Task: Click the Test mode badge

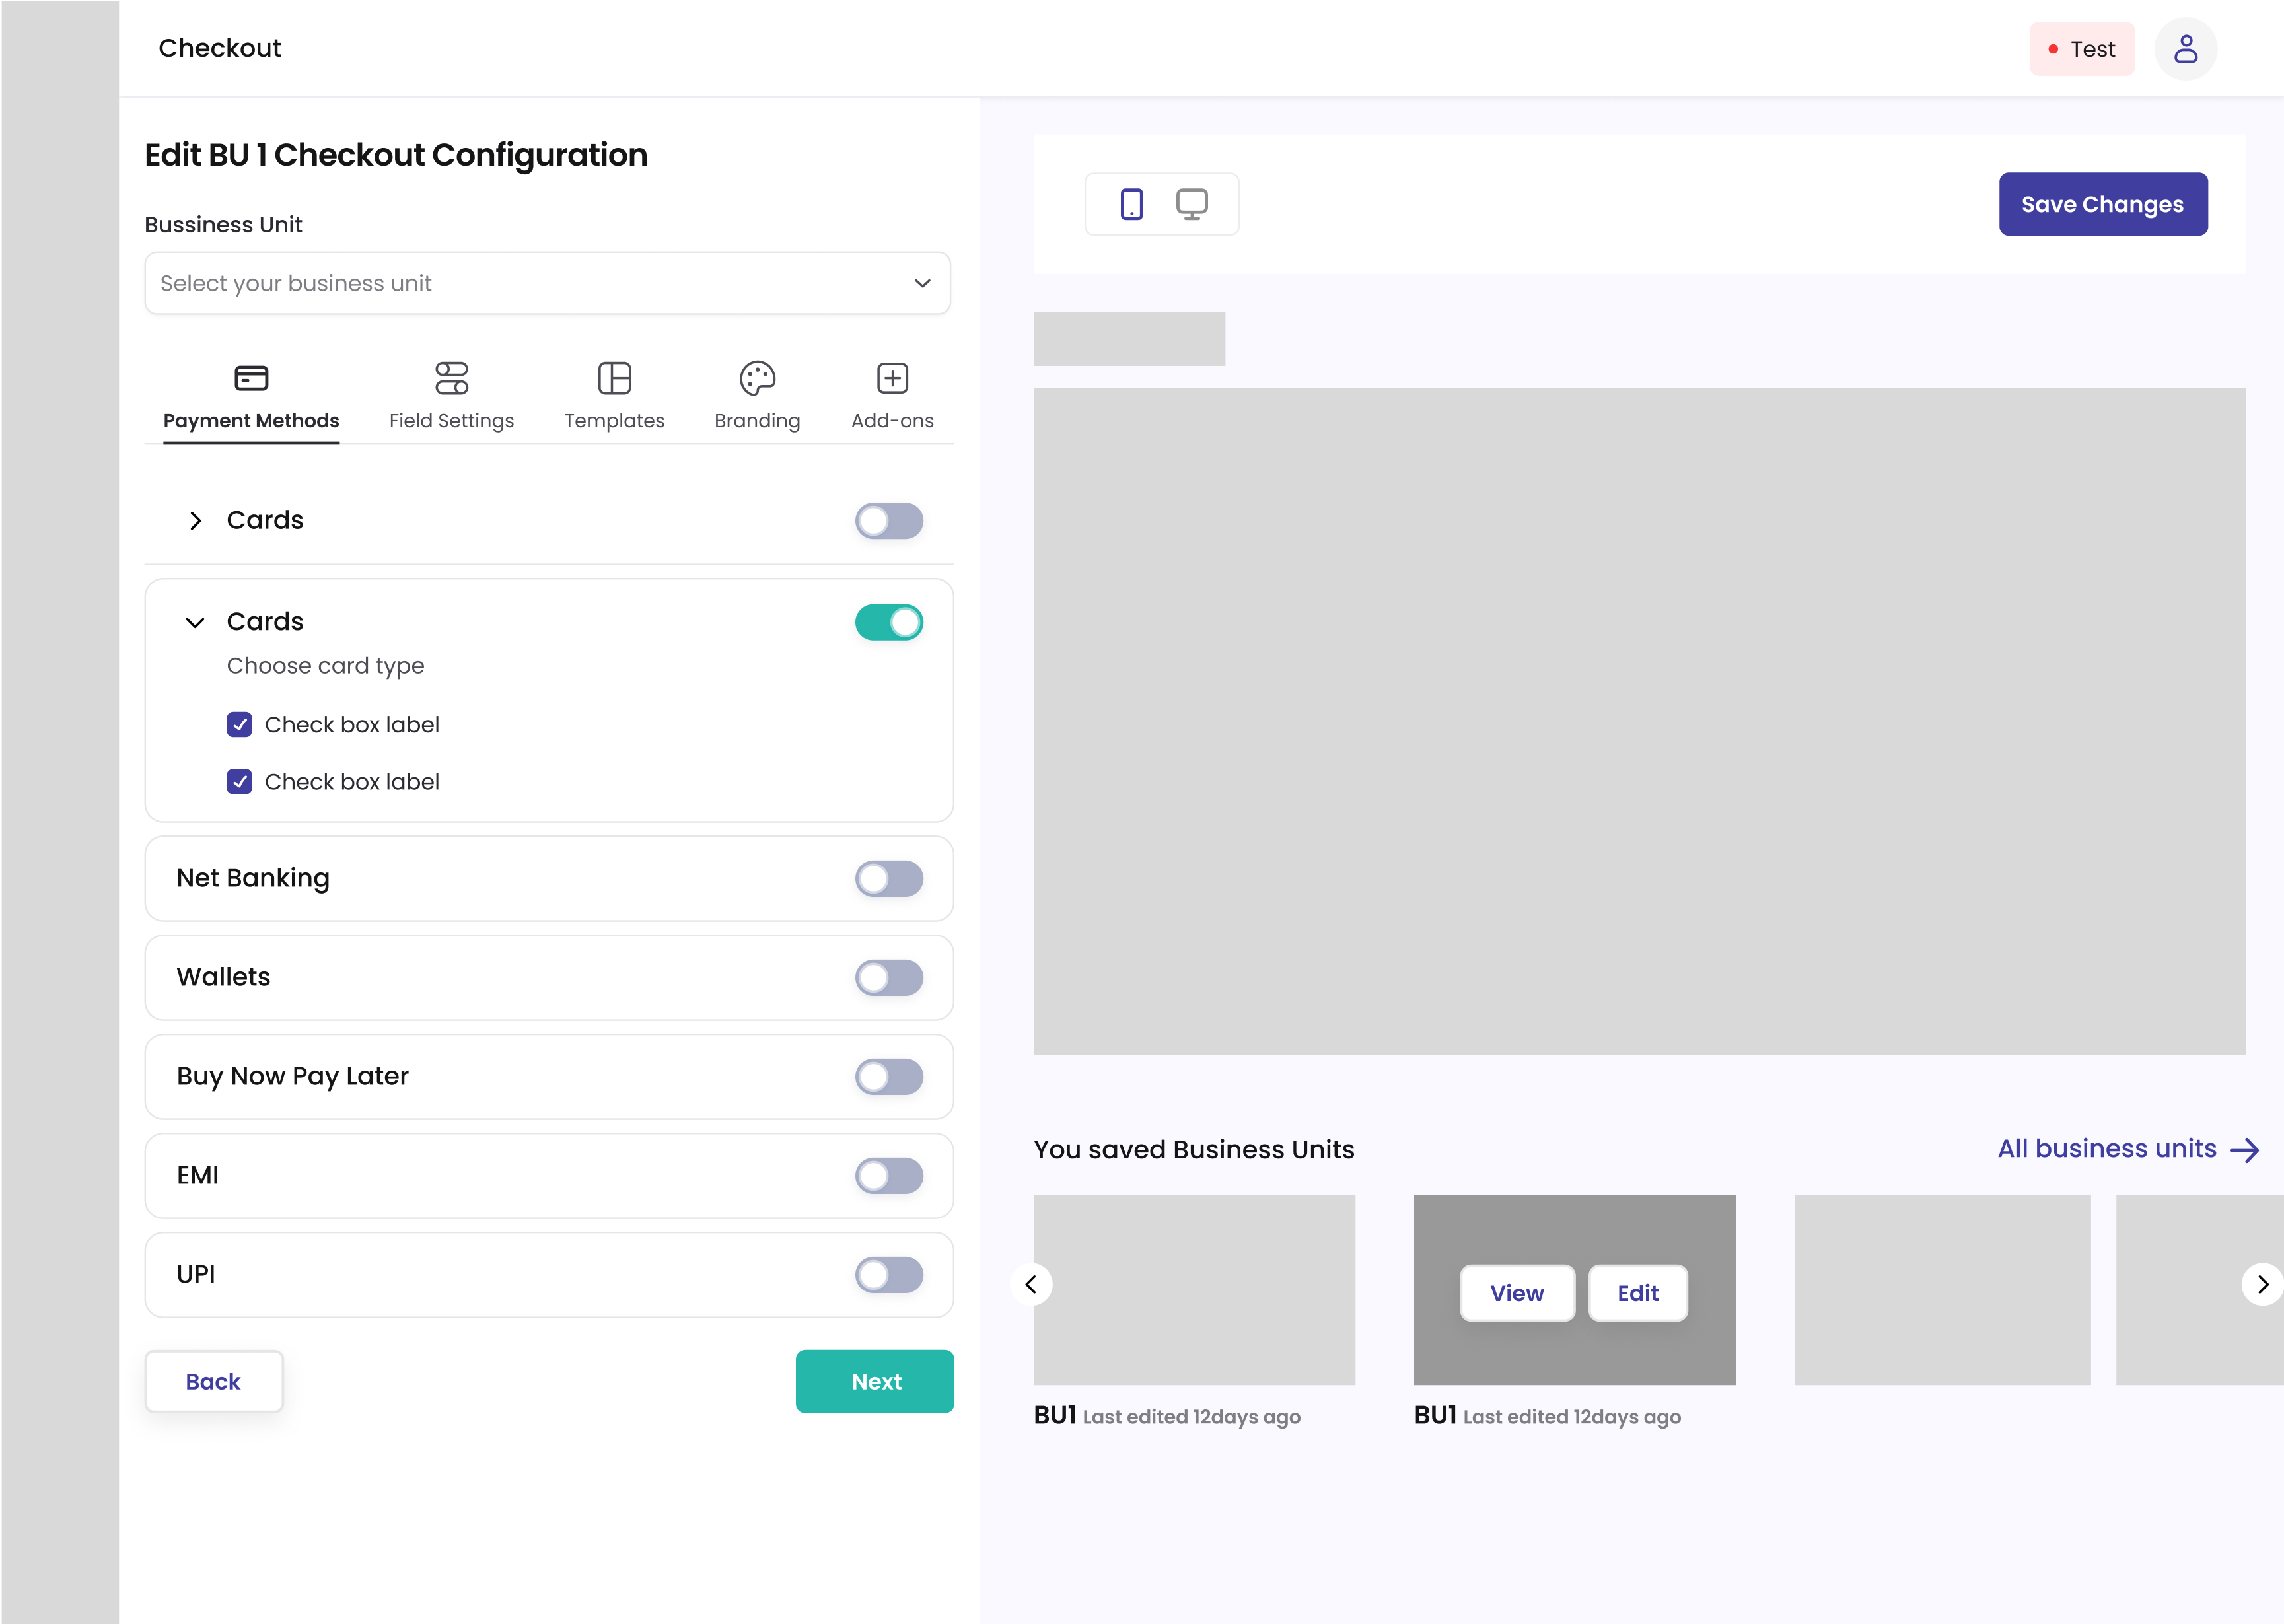Action: pyautogui.click(x=2082, y=48)
